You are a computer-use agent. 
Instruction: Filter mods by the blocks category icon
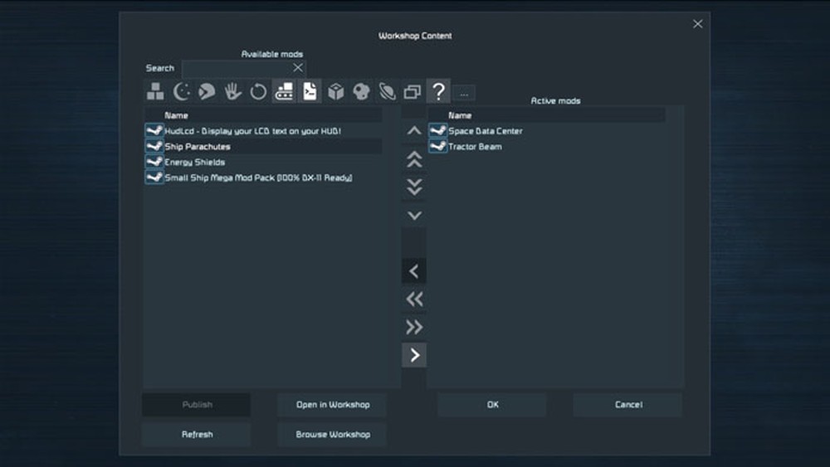click(x=155, y=91)
